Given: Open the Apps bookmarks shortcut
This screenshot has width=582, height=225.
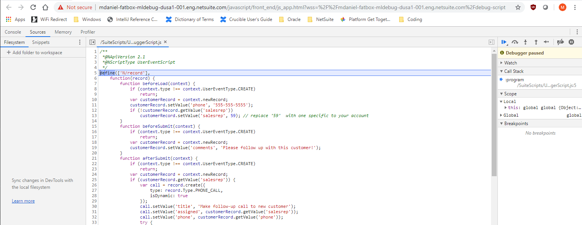Looking at the screenshot, I should 16,19.
